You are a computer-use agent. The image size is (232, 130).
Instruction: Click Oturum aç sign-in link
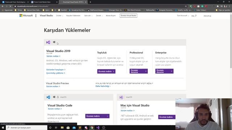pos(207,16)
